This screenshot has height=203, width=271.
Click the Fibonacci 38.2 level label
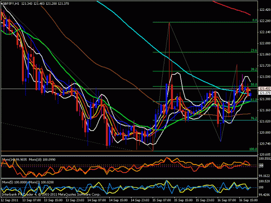click(x=254, y=69)
